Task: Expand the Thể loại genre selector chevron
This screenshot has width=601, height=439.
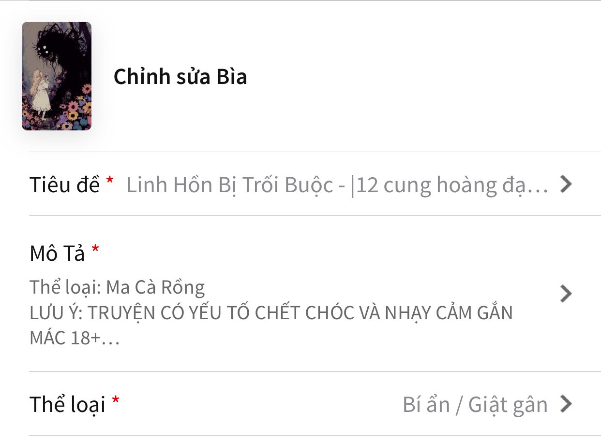Action: 566,404
